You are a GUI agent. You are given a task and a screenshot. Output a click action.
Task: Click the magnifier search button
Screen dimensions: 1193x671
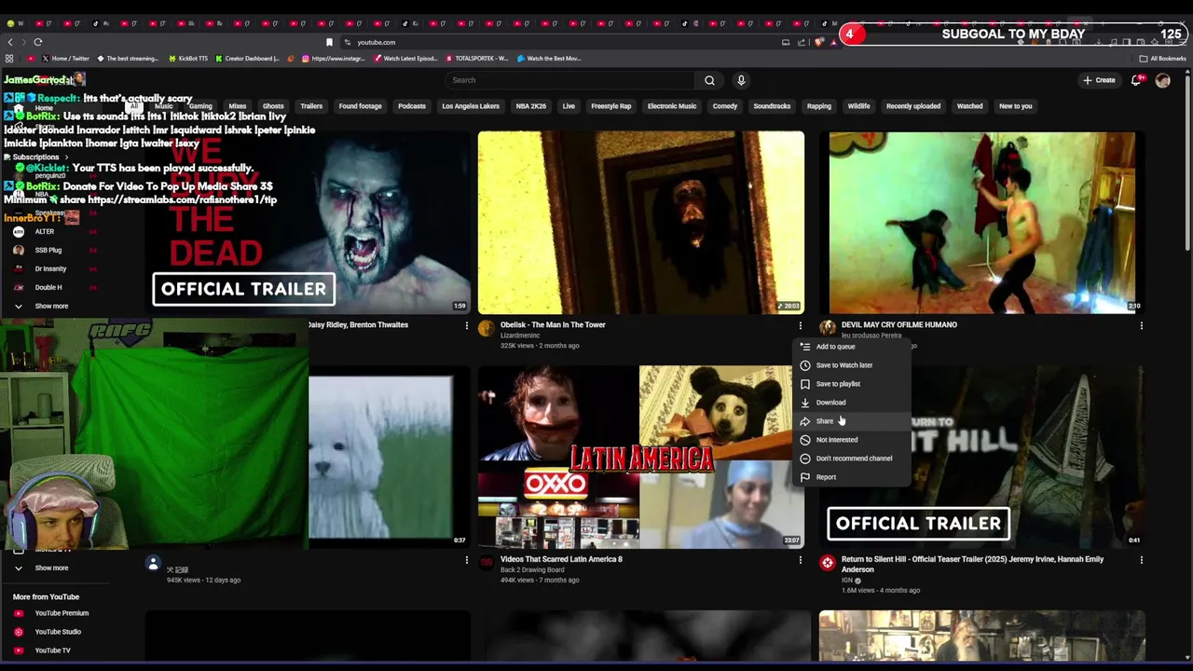coord(709,80)
